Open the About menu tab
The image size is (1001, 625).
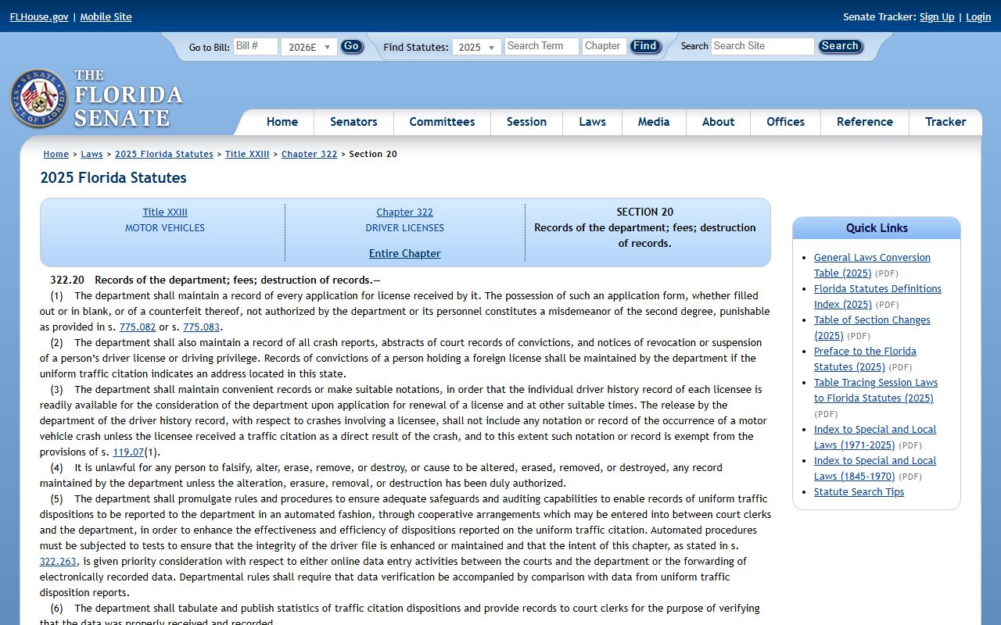coord(718,122)
